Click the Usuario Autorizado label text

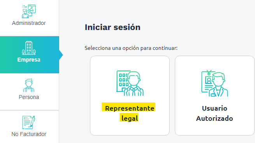point(215,113)
